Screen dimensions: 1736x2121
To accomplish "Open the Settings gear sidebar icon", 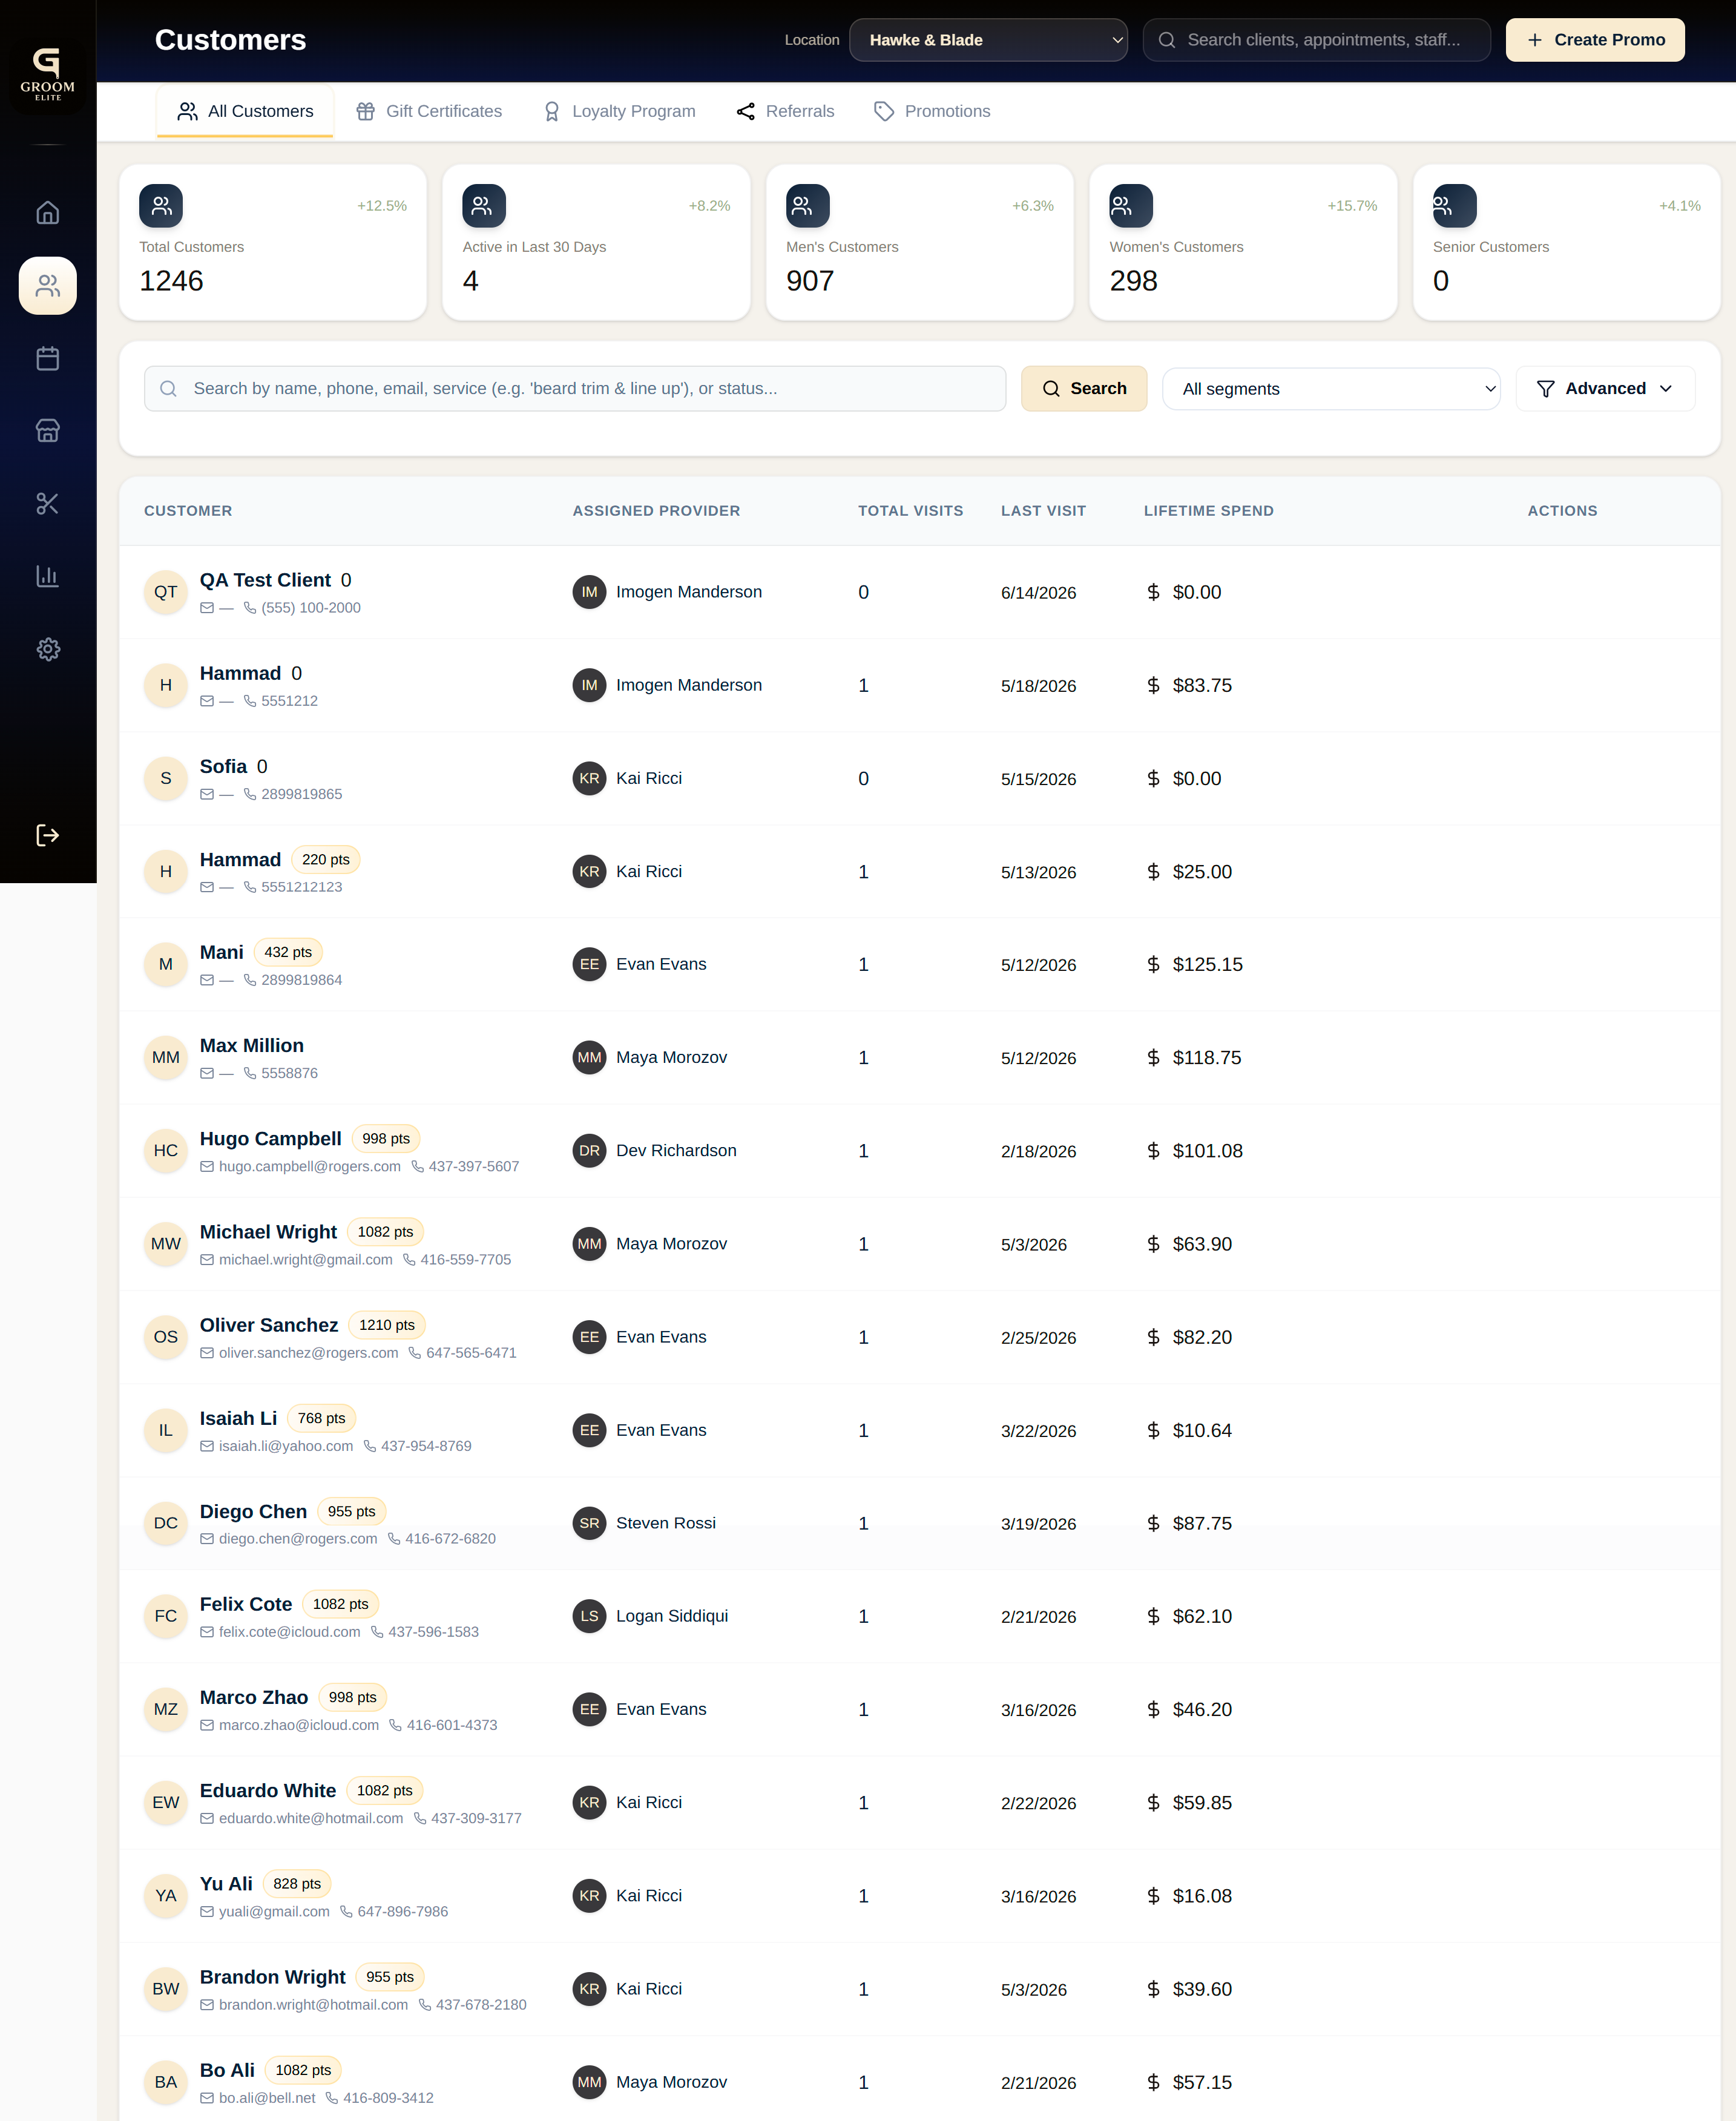I will pos(47,649).
